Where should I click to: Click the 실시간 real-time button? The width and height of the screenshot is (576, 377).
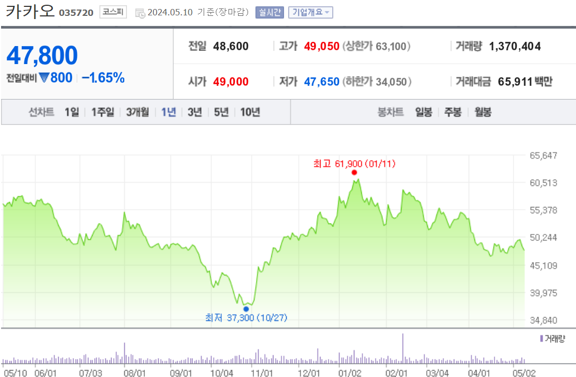269,12
